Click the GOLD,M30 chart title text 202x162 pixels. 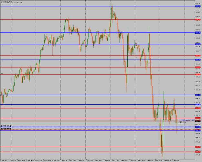(x=6, y=1)
